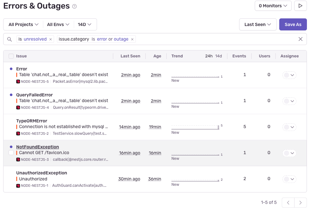312x215 pixels.
Task: Click the play icon button beside Monitors
Action: click(x=300, y=6)
